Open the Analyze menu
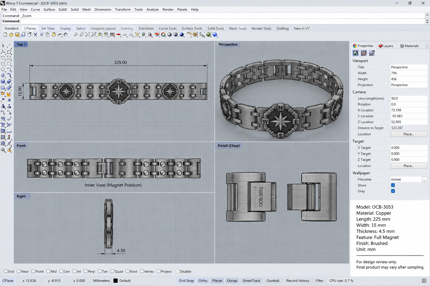Viewport: 430px width, 286px height. pos(153,9)
